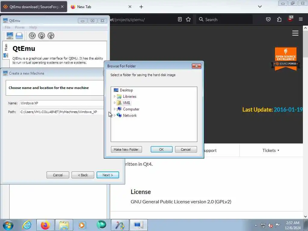Click the restart machine icon in QtEmu toolbar
The height and width of the screenshot is (231, 308).
(x=51, y=35)
